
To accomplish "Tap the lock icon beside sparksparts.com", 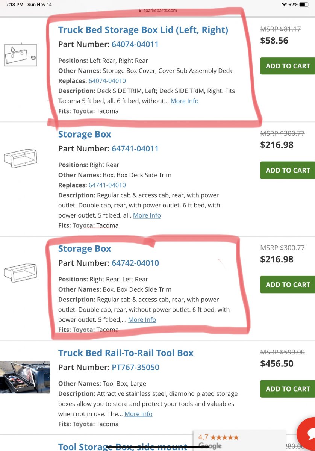I will 140,11.
